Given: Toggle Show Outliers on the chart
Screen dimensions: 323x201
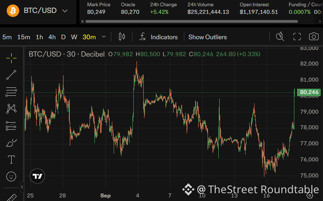Looking at the screenshot, I should point(208,37).
